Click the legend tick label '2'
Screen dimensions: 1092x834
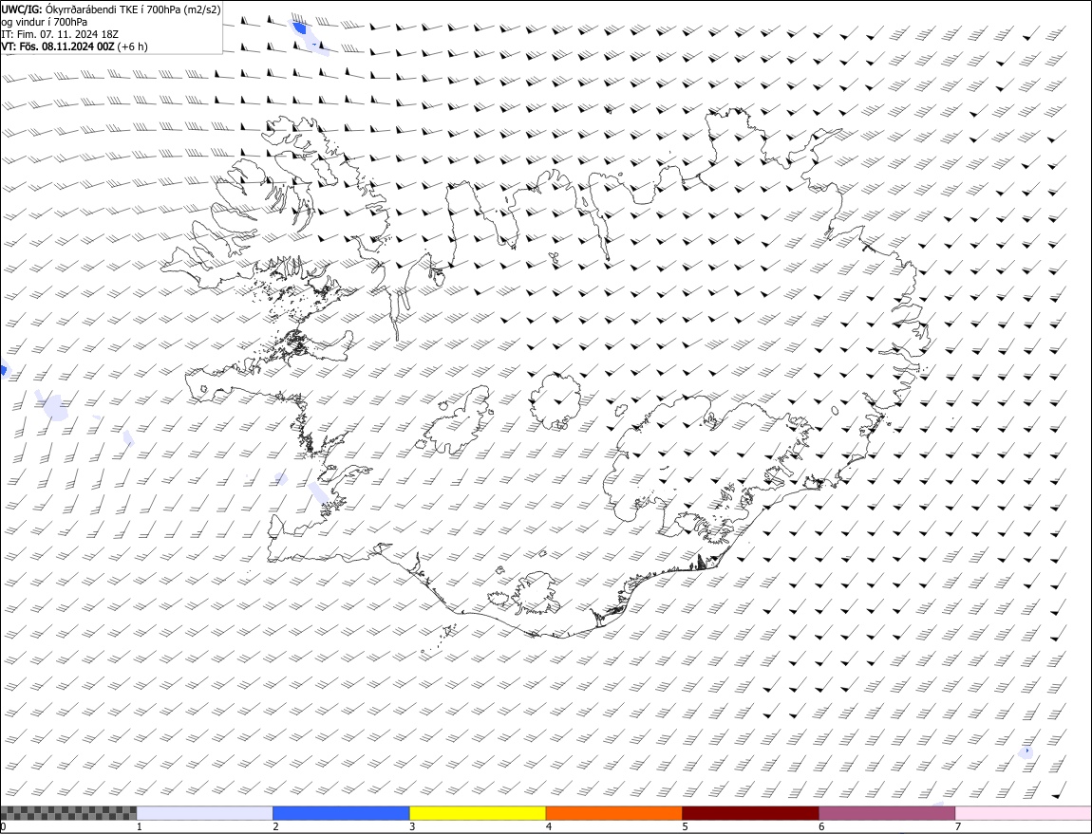coord(275,827)
